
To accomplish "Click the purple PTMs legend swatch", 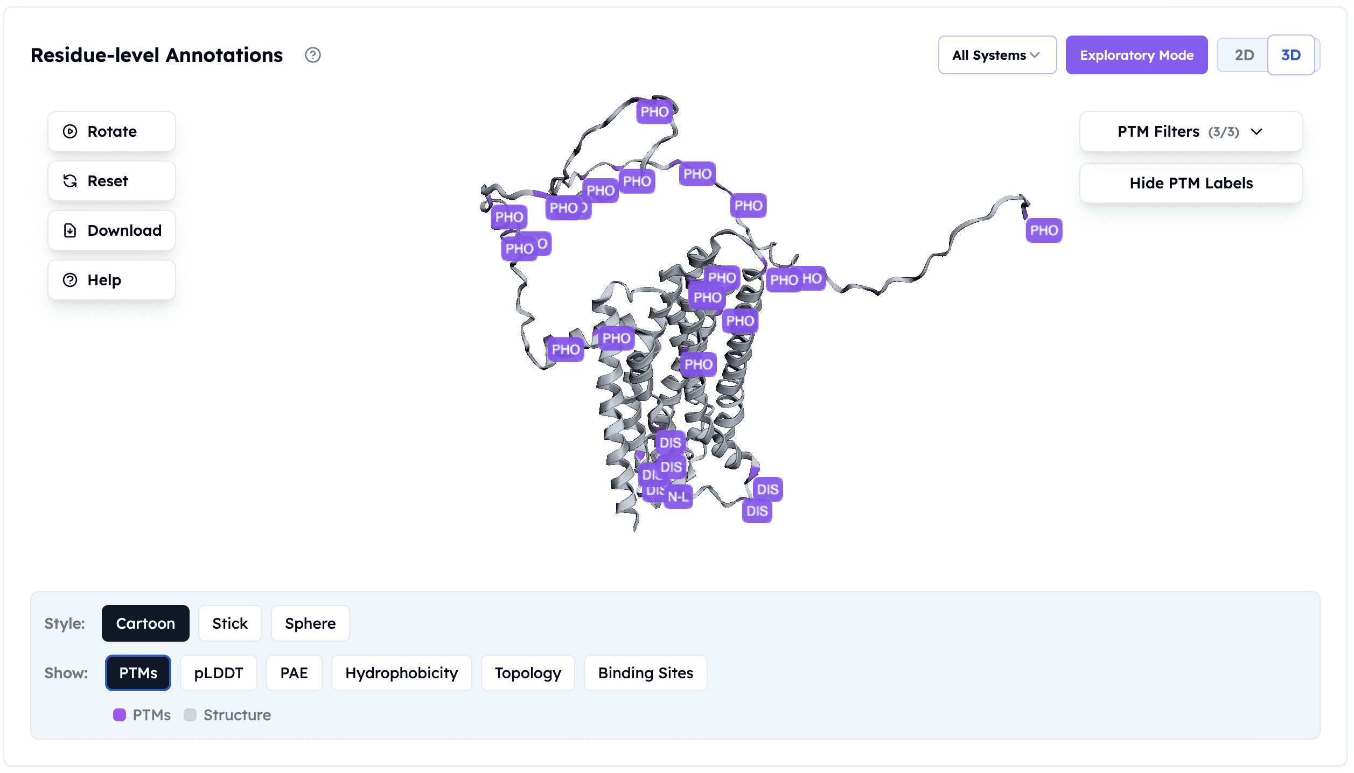I will [120, 715].
